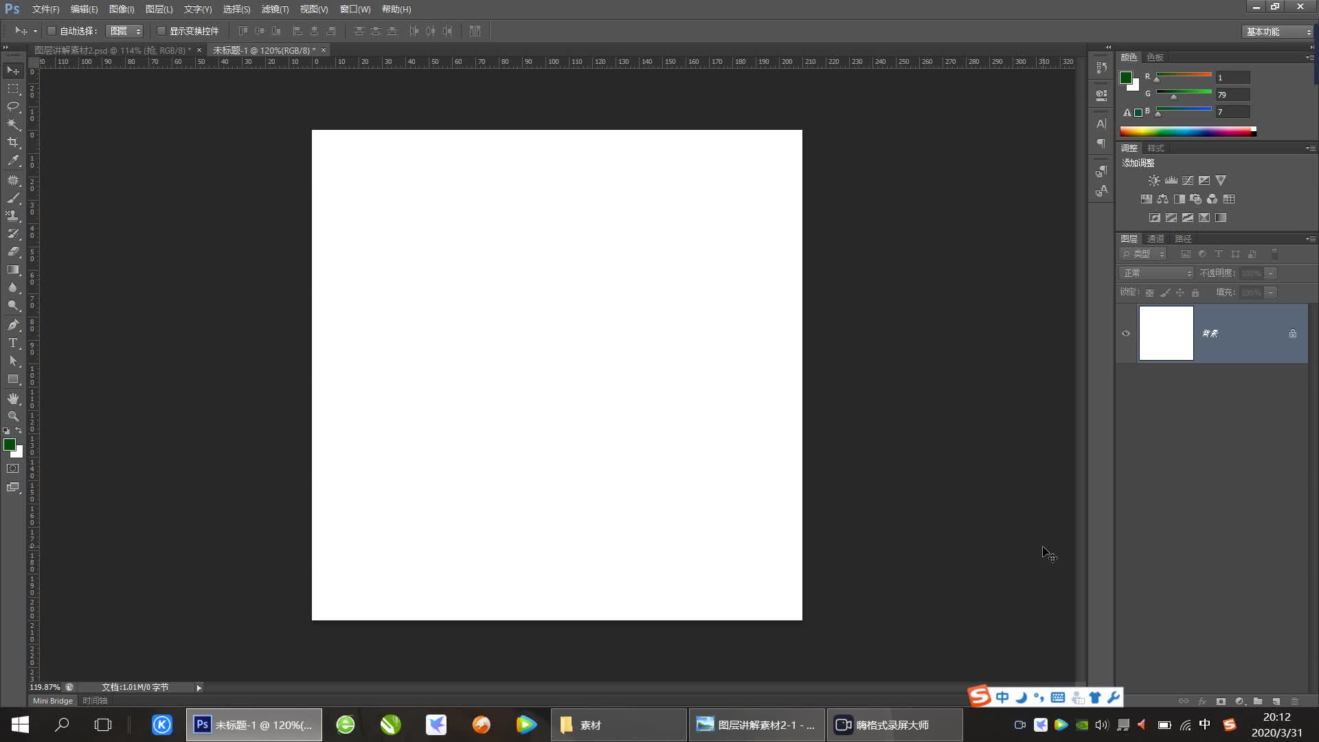
Task: Click the 背景 layer thumbnail
Action: pyautogui.click(x=1166, y=333)
